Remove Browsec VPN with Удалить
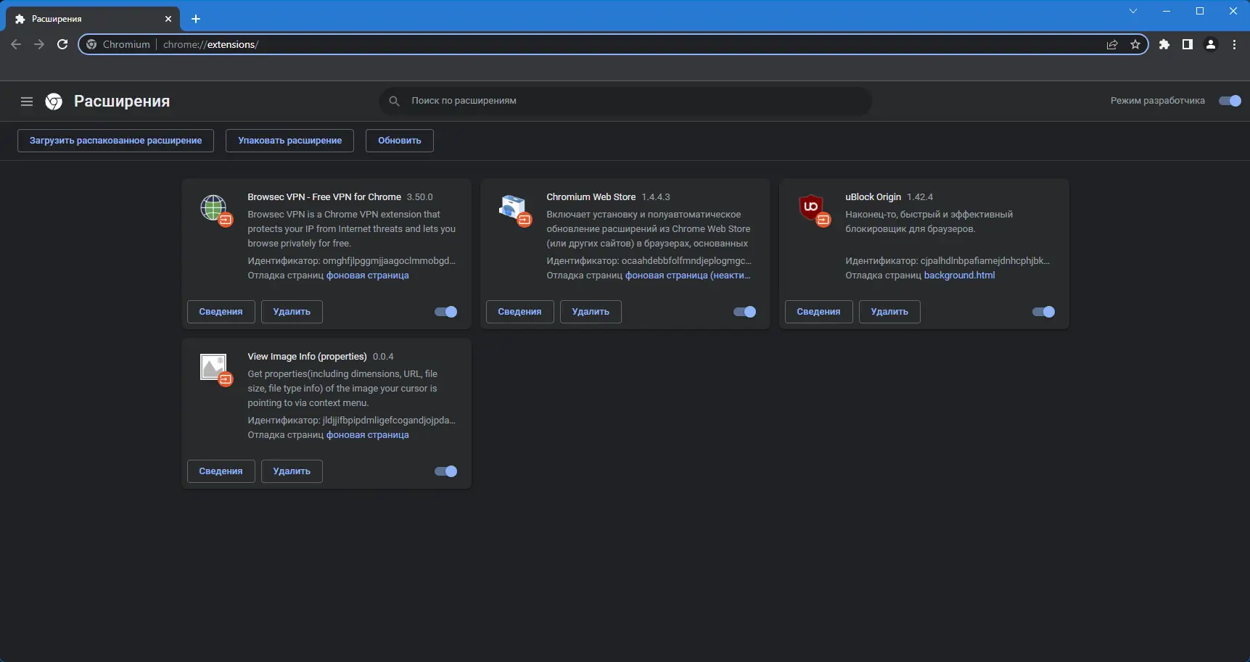The image size is (1250, 662). [292, 312]
